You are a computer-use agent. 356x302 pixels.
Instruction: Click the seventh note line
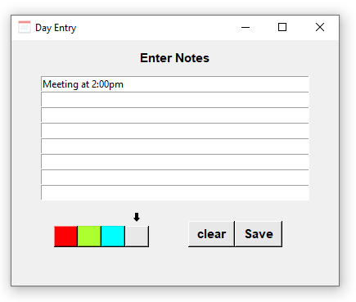pyautogui.click(x=175, y=178)
